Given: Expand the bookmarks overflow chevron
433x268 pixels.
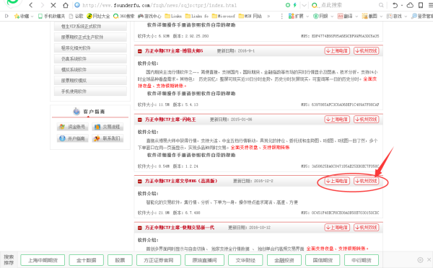Looking at the screenshot, I should [268, 17].
